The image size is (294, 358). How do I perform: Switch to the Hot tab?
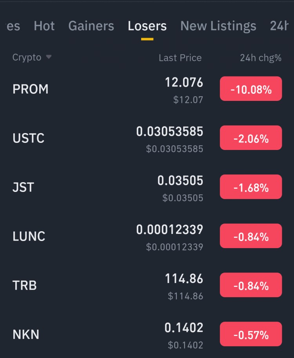pos(44,26)
